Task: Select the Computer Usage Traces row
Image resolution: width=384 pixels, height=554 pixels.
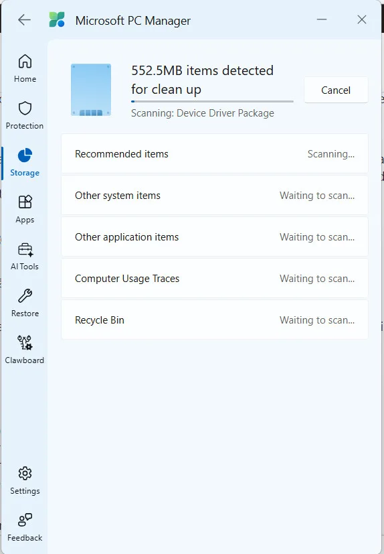Action: tap(215, 279)
